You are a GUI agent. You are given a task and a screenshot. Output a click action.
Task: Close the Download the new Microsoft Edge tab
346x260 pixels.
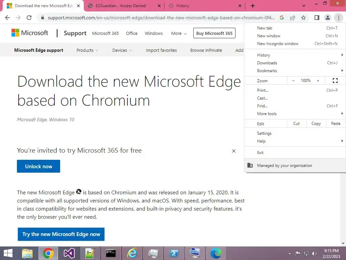pyautogui.click(x=78, y=6)
